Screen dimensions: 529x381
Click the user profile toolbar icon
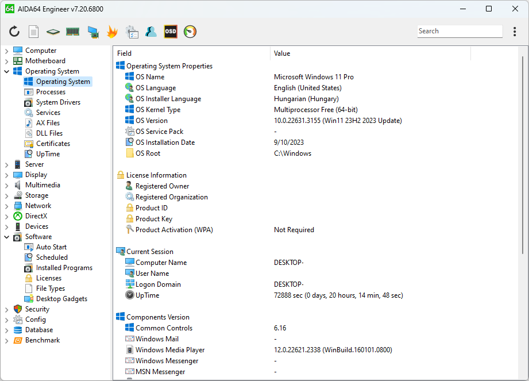pos(151,32)
